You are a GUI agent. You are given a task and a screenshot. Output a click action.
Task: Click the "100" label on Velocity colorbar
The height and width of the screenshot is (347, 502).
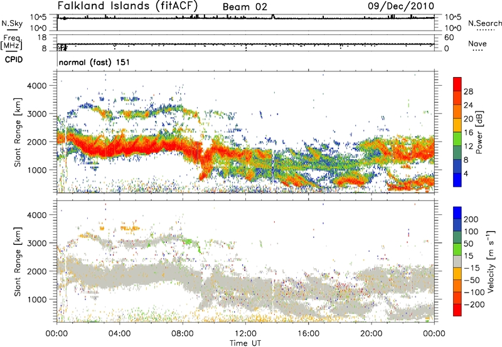[471, 231]
